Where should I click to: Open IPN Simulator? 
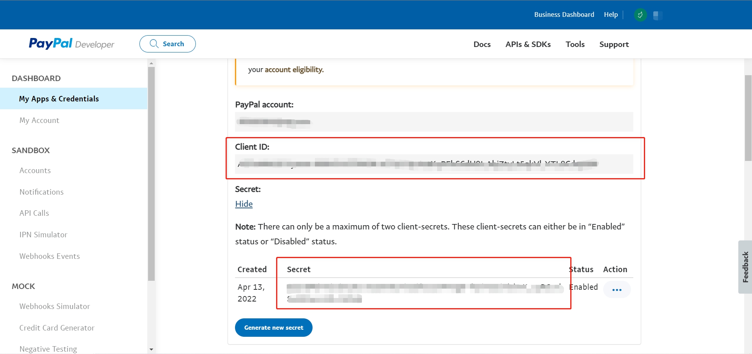[x=43, y=235]
